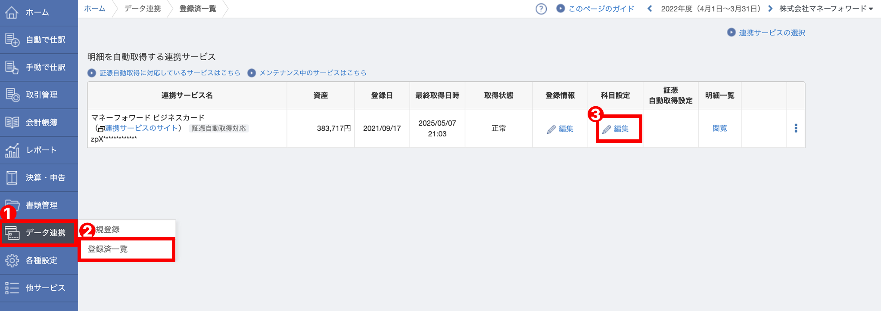
Task: Open the 自動で仕訳 sidebar icon
Action: click(12, 40)
